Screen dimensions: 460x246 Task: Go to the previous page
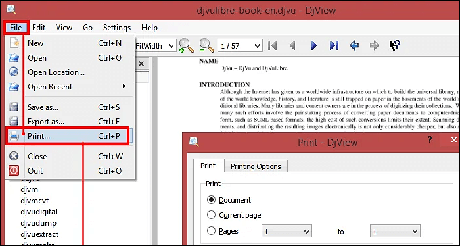point(292,45)
